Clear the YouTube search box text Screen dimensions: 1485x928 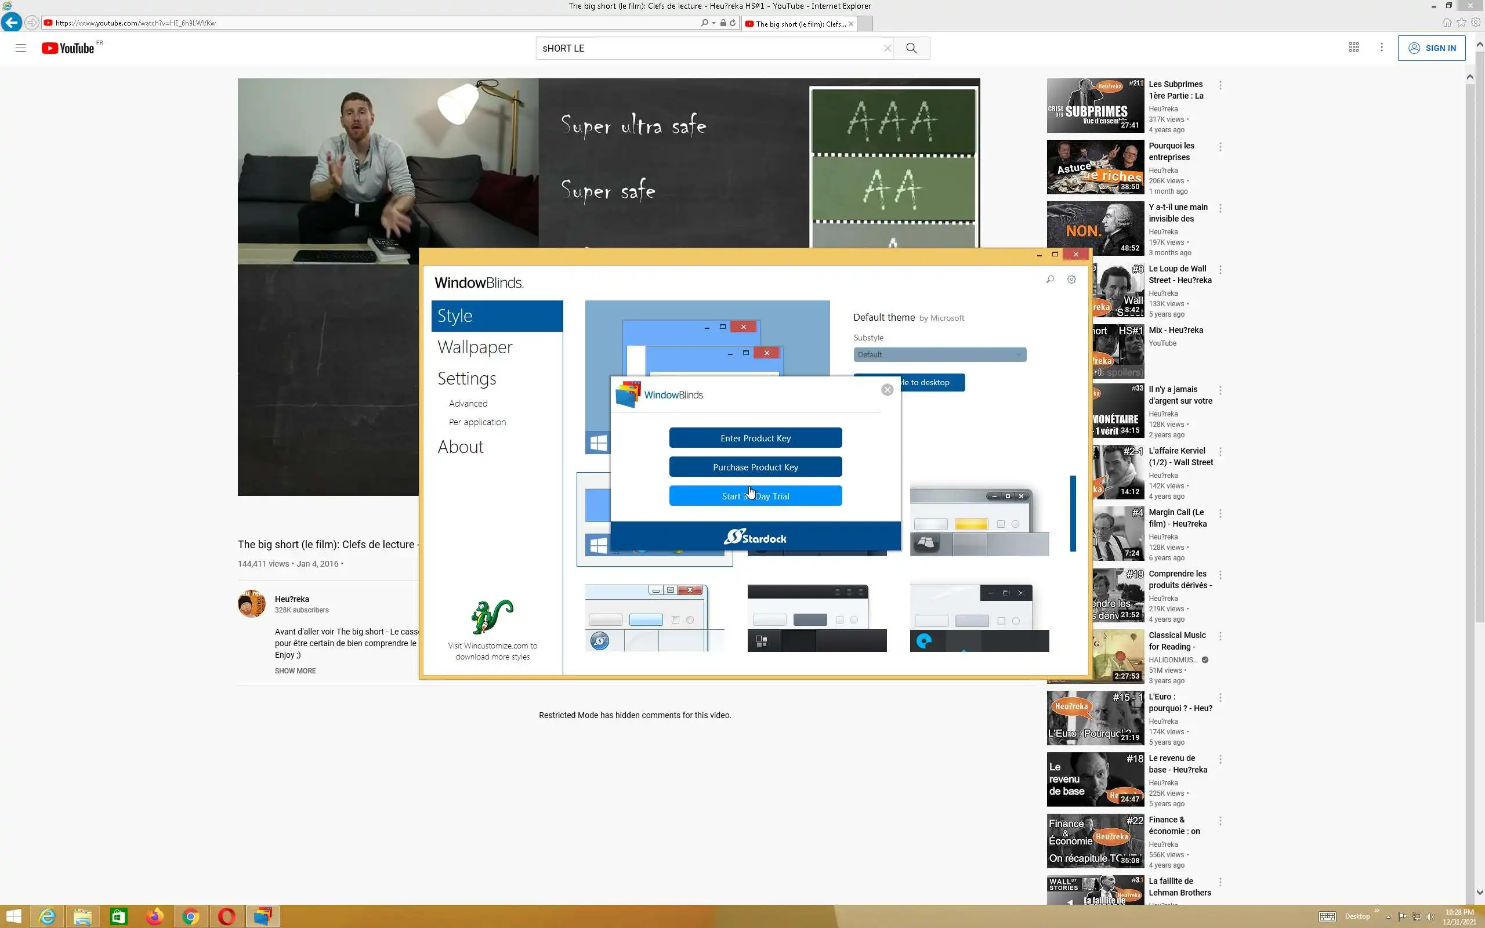[887, 48]
